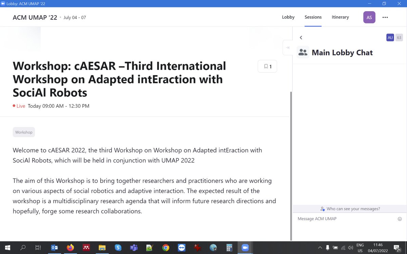Open the clock and date flyout

coord(377,248)
